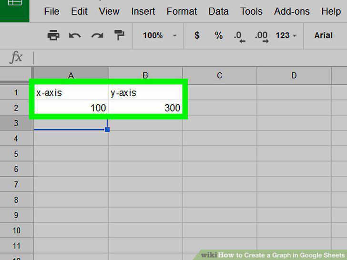Apply currency format with dollar icon

point(197,35)
